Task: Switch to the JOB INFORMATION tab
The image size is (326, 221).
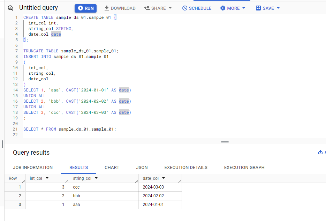Action: [33, 168]
